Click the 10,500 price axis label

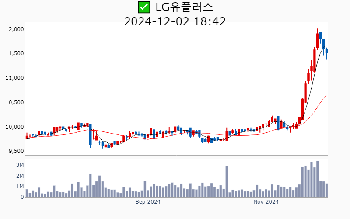click(14, 102)
